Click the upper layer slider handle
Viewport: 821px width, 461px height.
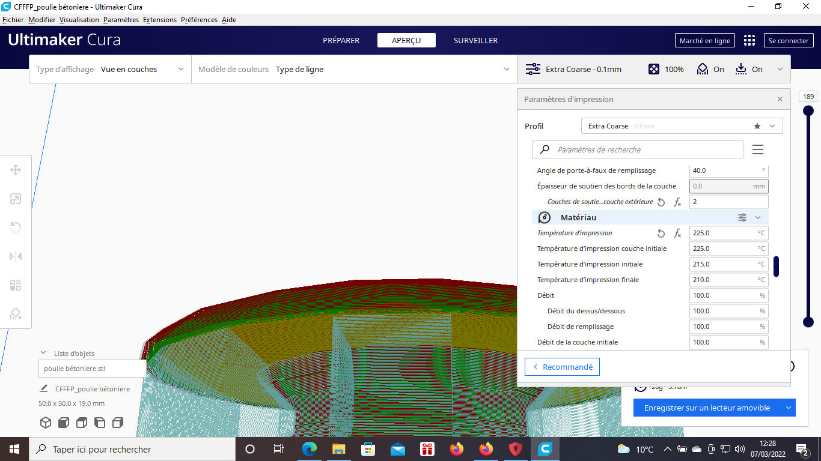pos(808,110)
